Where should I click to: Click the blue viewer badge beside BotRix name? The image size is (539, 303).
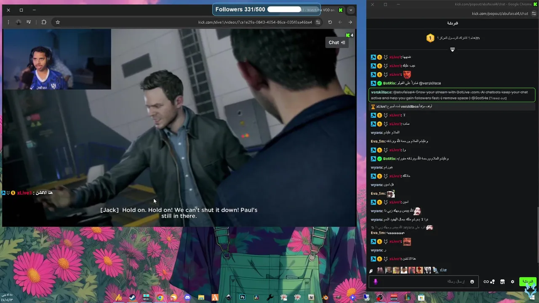pos(373,83)
